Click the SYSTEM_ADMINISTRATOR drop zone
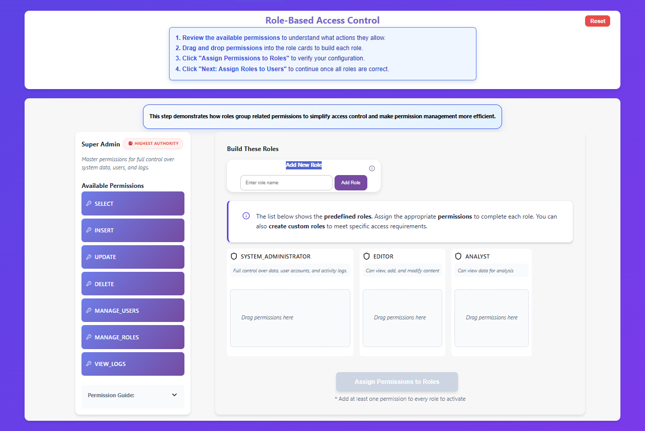This screenshot has width=645, height=431. click(290, 318)
